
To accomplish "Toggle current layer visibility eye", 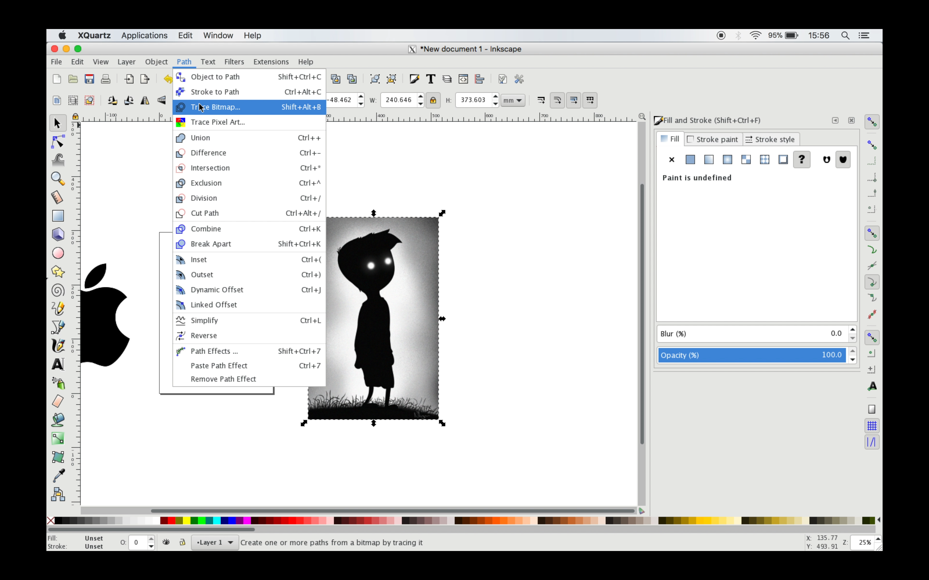I will click(x=166, y=542).
